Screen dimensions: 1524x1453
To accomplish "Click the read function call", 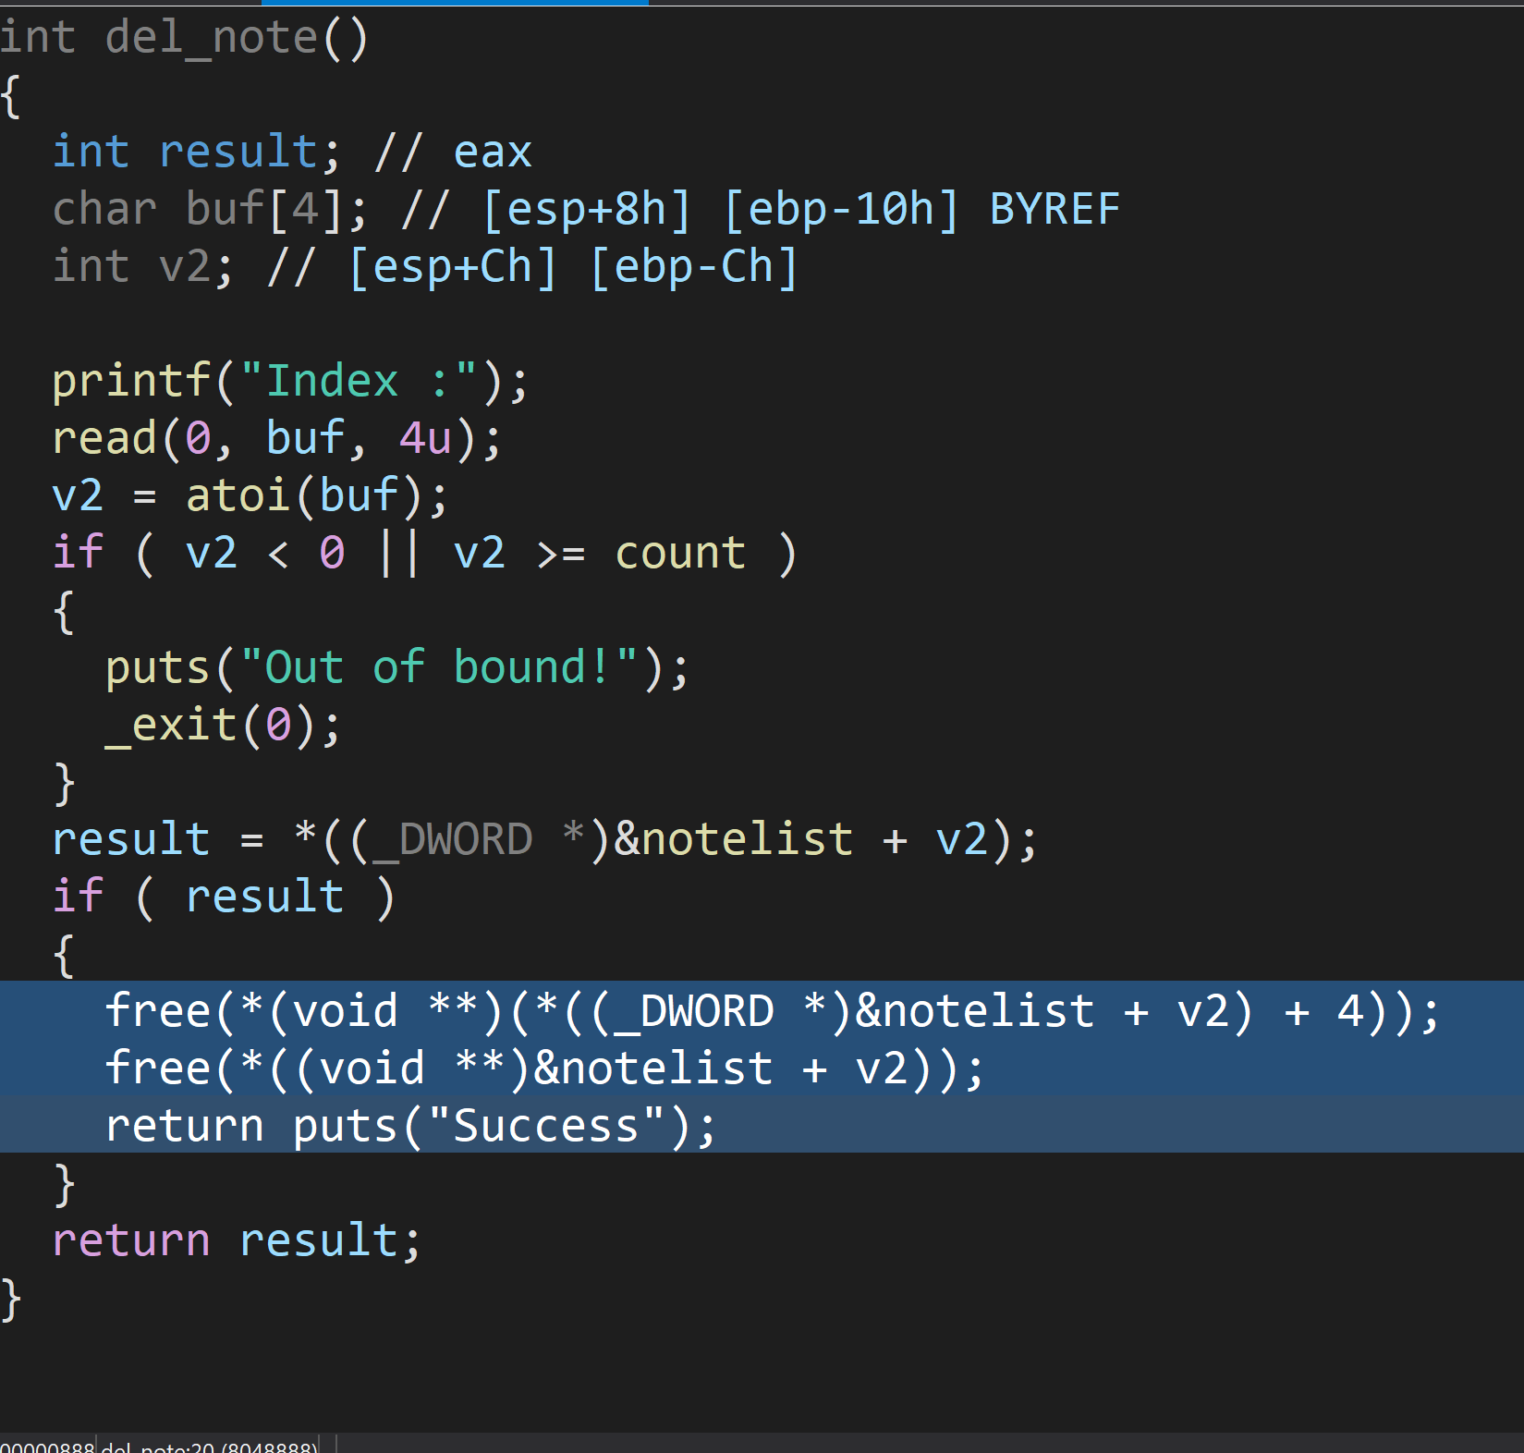I will coord(104,439).
